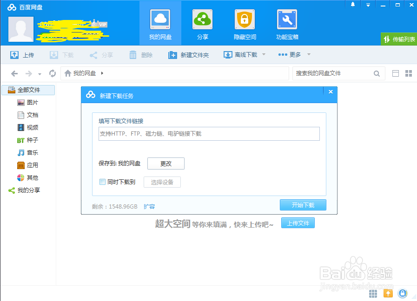The height and width of the screenshot is (301, 417).
Task: Select 其他 category in the sidebar
Action: tap(27, 177)
